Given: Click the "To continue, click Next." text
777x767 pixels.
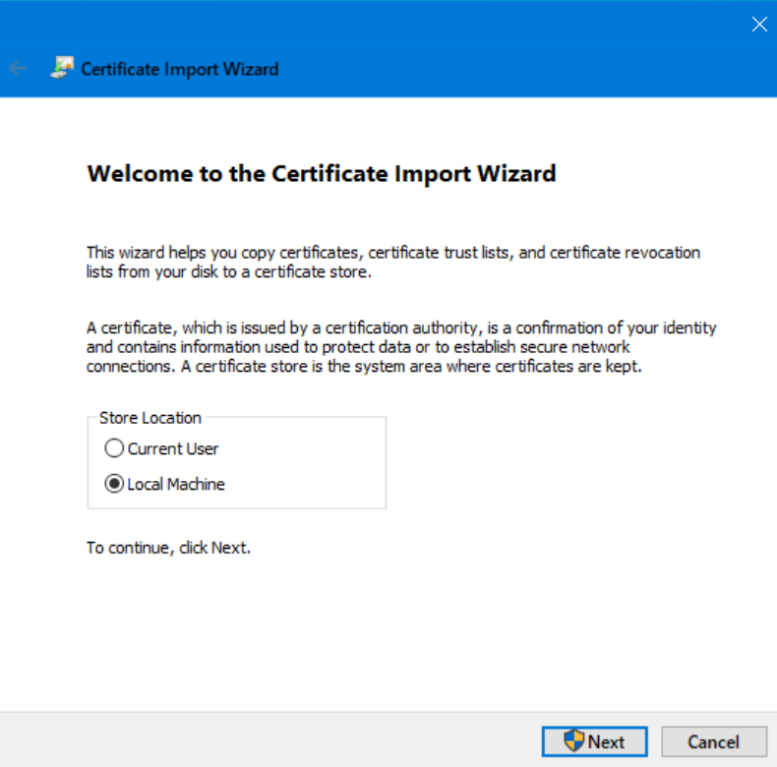Looking at the screenshot, I should pyautogui.click(x=168, y=548).
